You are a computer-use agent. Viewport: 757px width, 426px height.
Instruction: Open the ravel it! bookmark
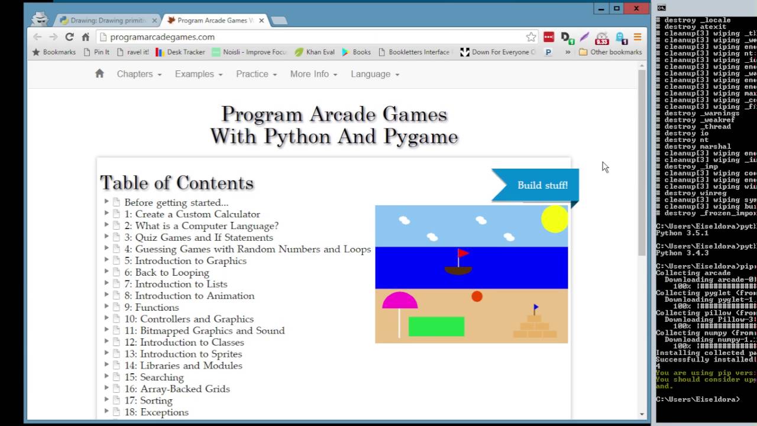point(133,52)
